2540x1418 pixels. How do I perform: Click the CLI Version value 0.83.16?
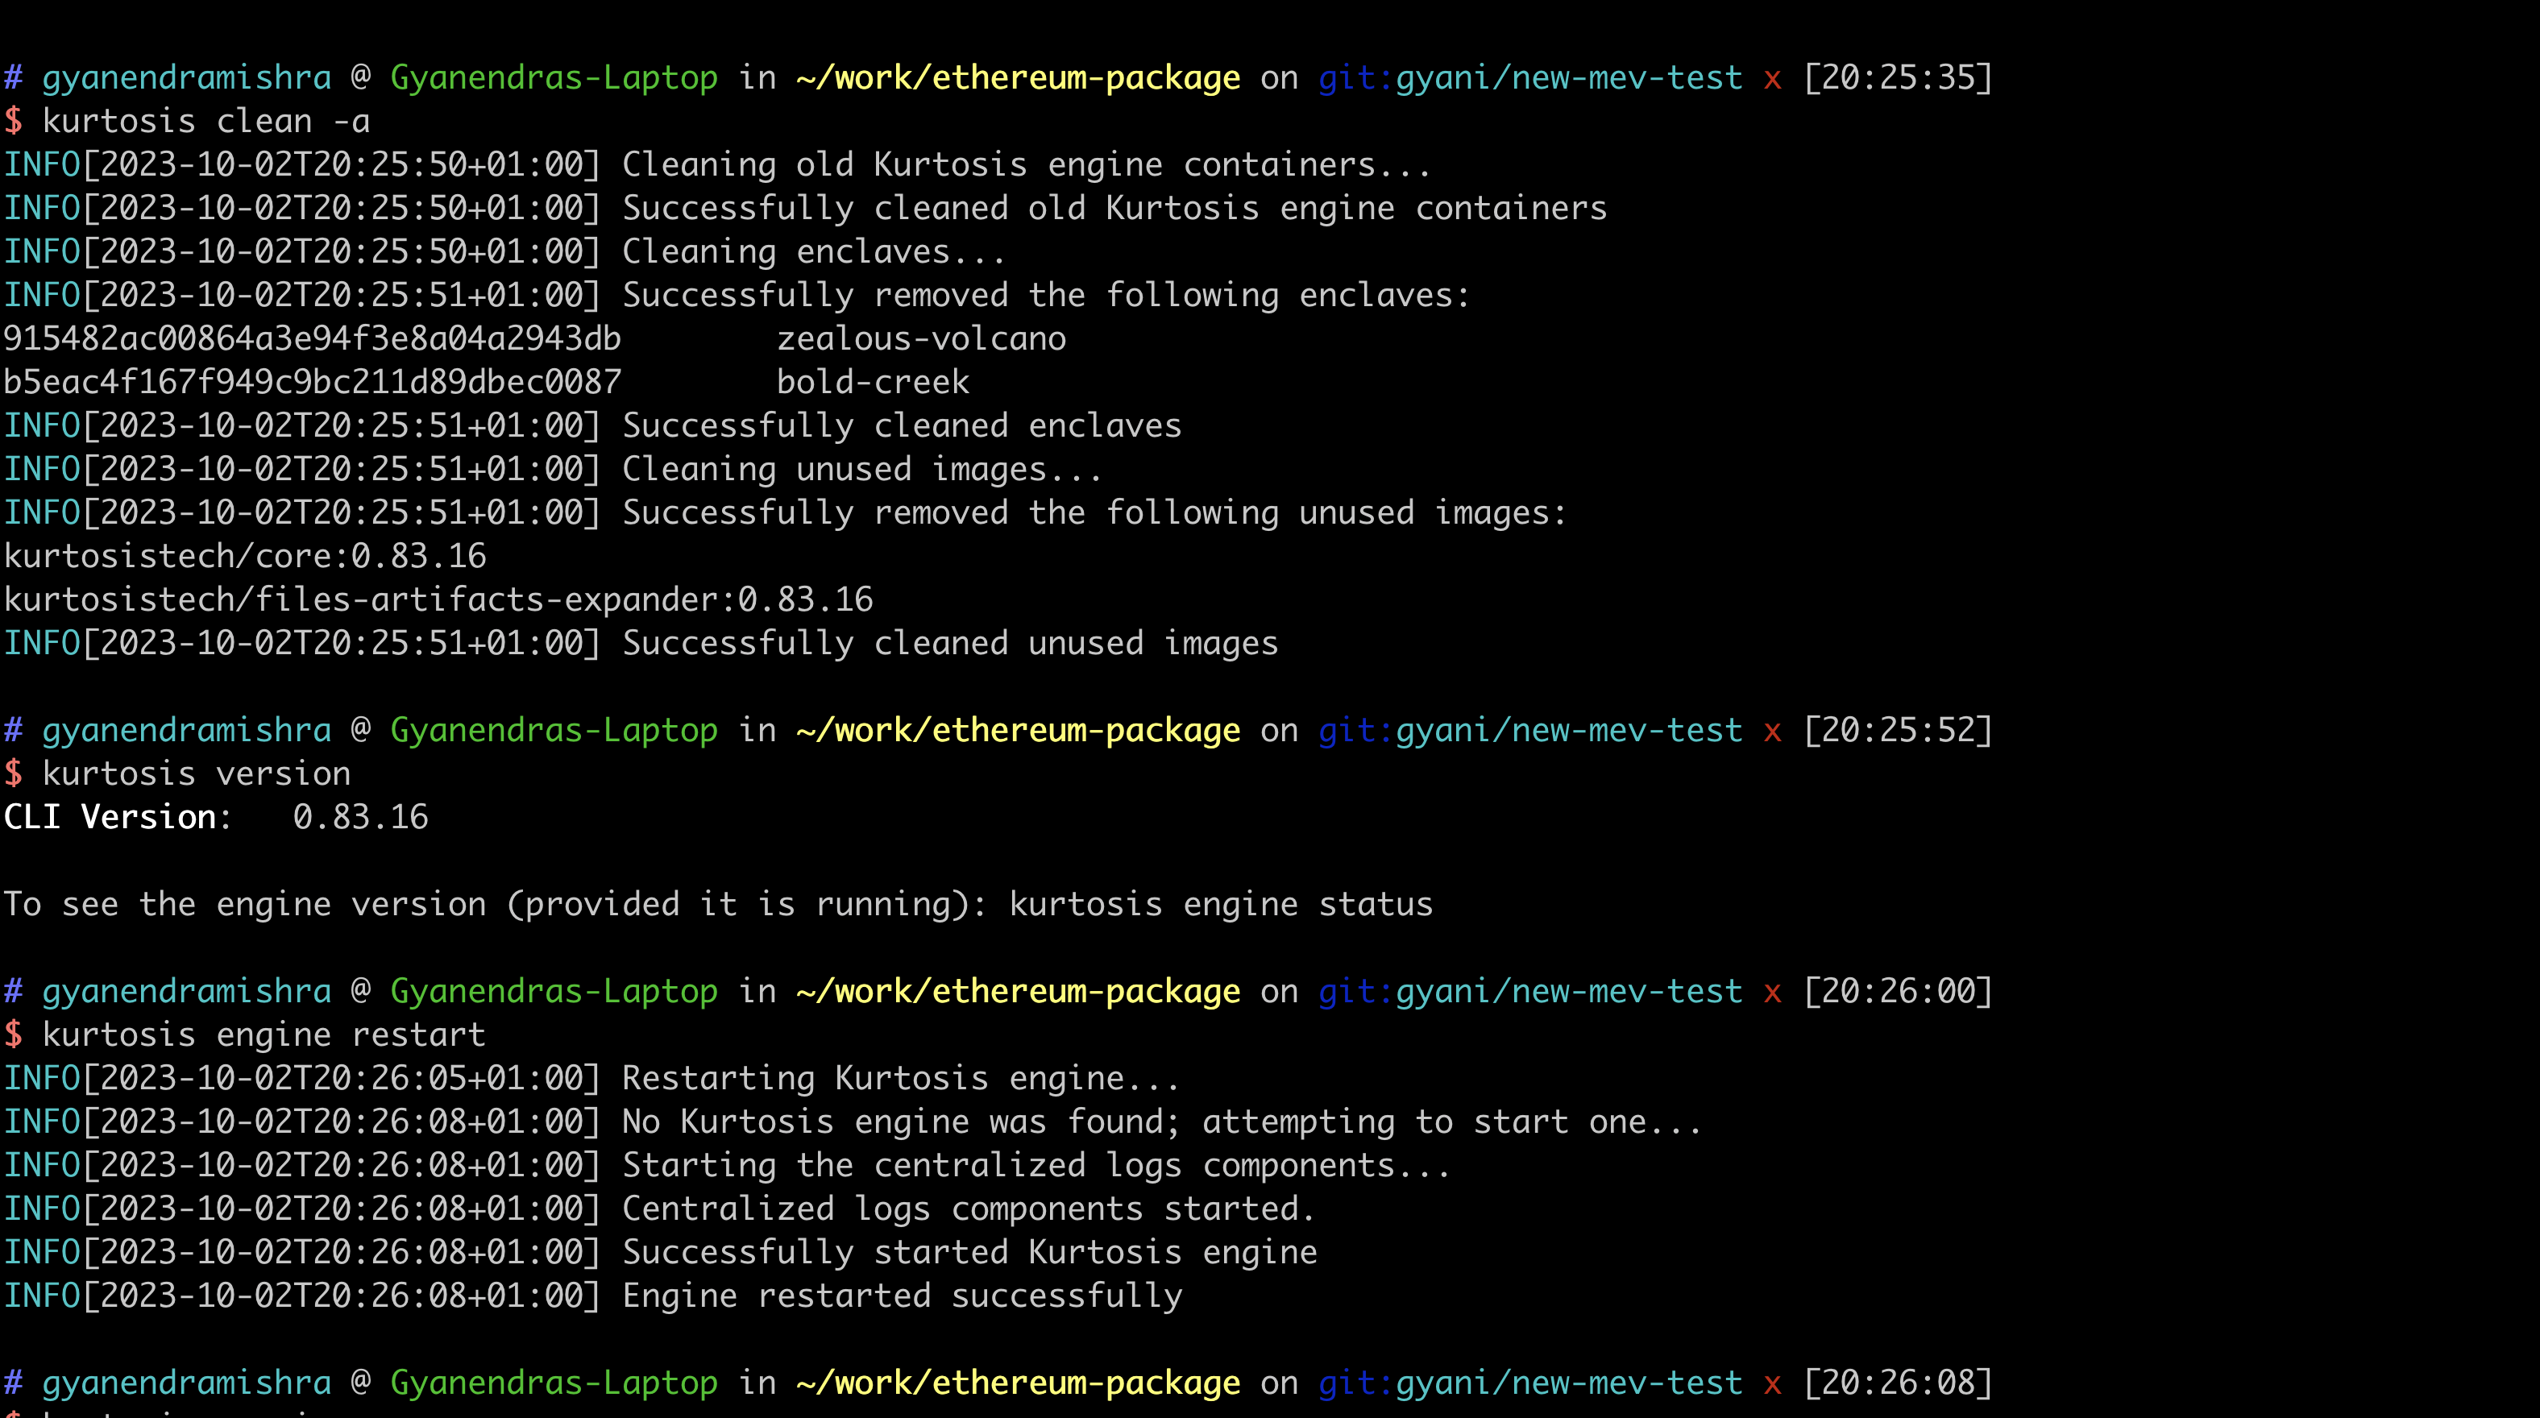pyautogui.click(x=362, y=815)
